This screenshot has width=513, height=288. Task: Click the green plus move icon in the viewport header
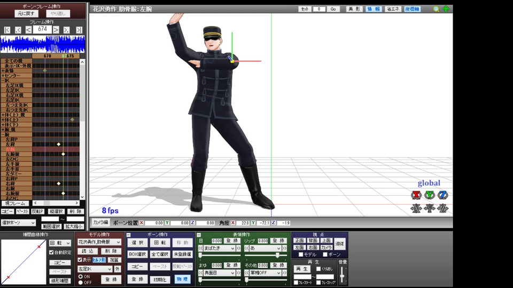(446, 9)
